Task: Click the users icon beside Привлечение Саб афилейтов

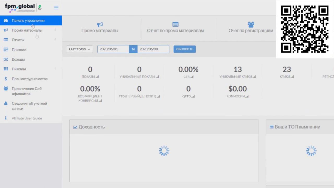Action: [x=6, y=89]
